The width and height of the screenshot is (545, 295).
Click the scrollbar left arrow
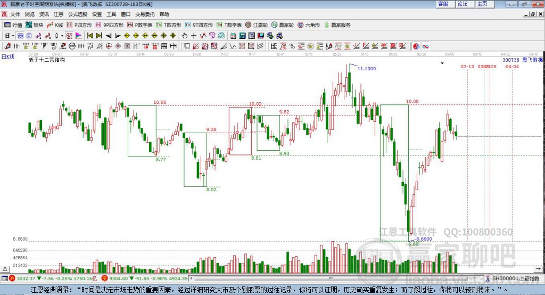click(192, 278)
